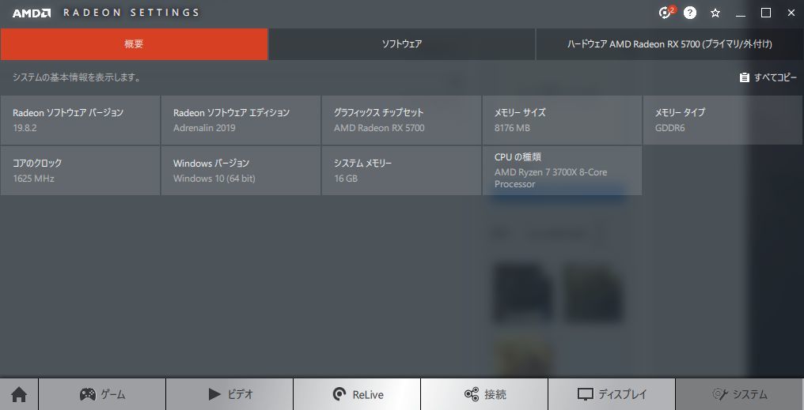Select the メモリー タイプ tile
The image size is (804, 410).
click(x=723, y=120)
